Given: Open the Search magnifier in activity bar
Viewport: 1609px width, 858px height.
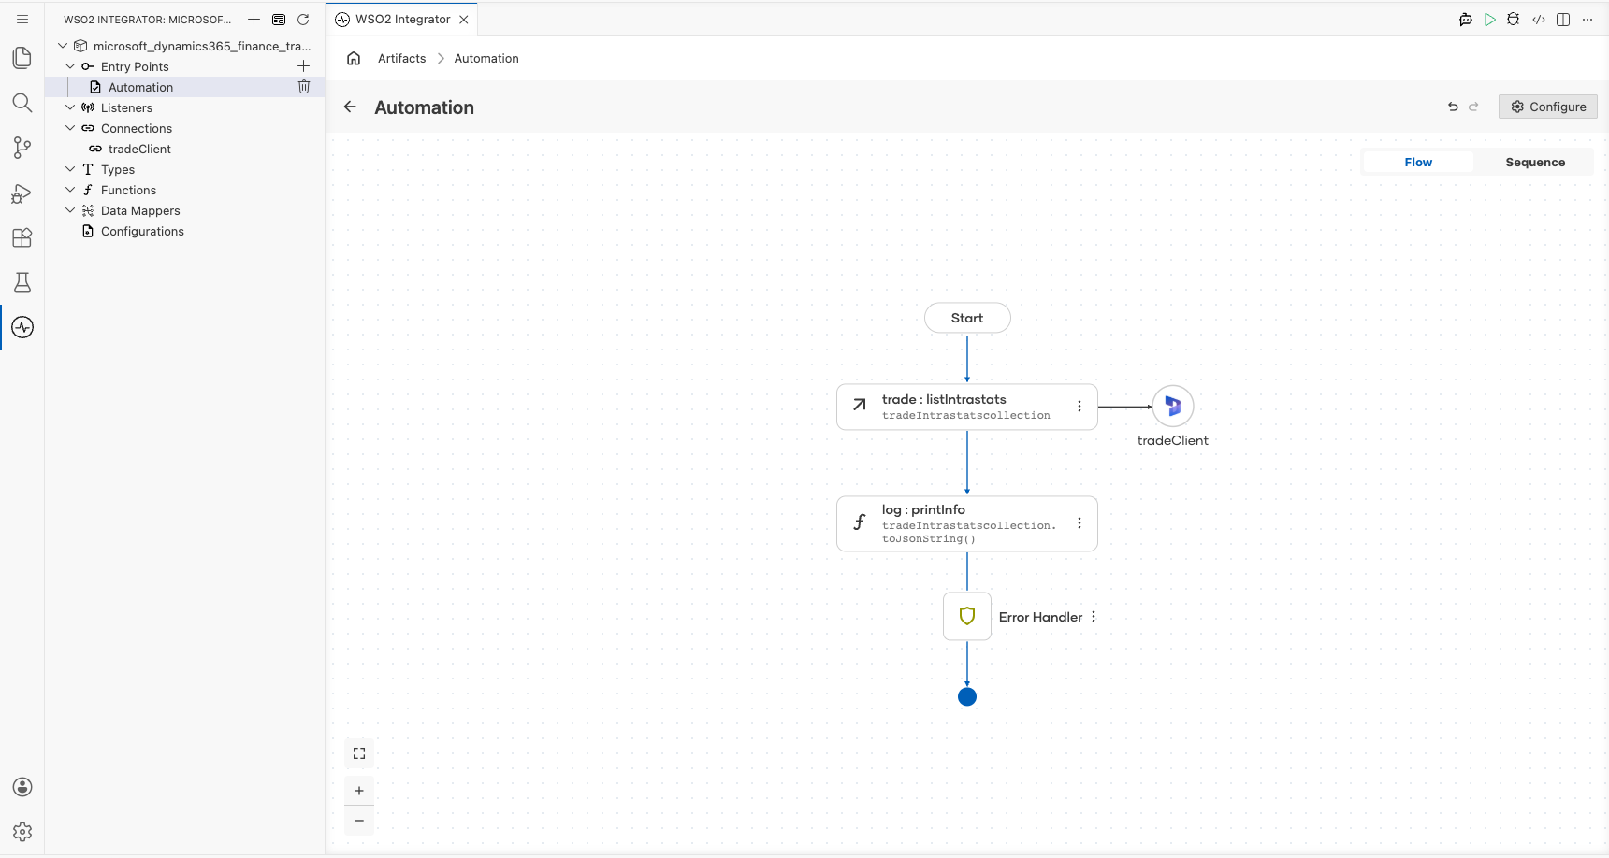Looking at the screenshot, I should [x=22, y=103].
